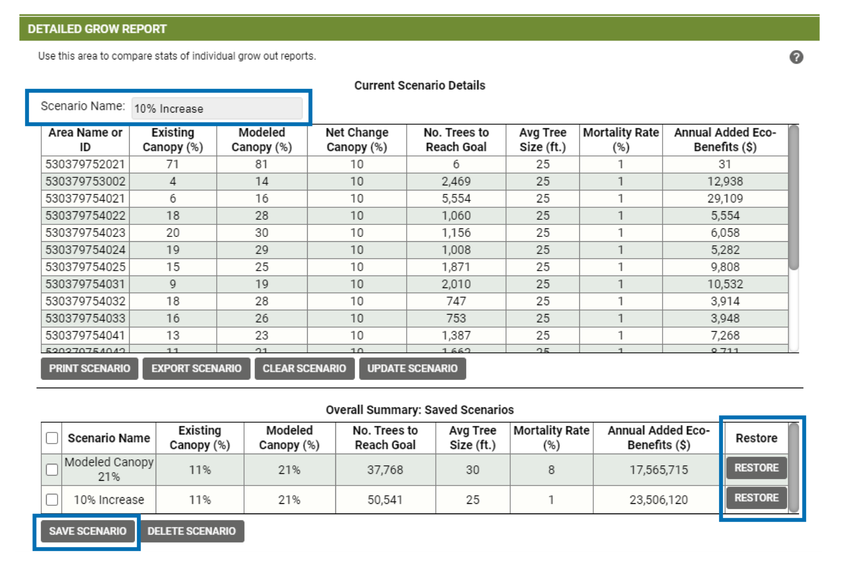Screen dimensions: 842x563
Task: Tick the Modeled Canopy 21% checkbox
Action: point(52,470)
